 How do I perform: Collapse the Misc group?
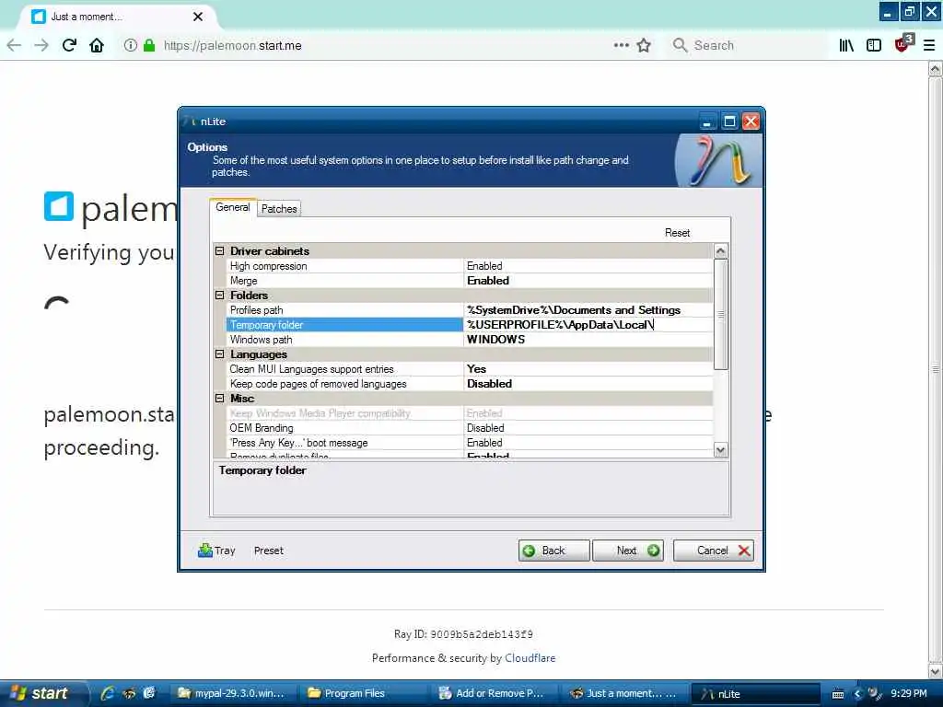[219, 399]
